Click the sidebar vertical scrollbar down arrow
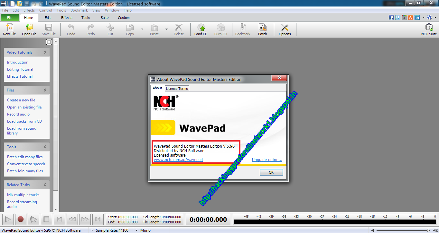The image size is (439, 233). [56, 210]
